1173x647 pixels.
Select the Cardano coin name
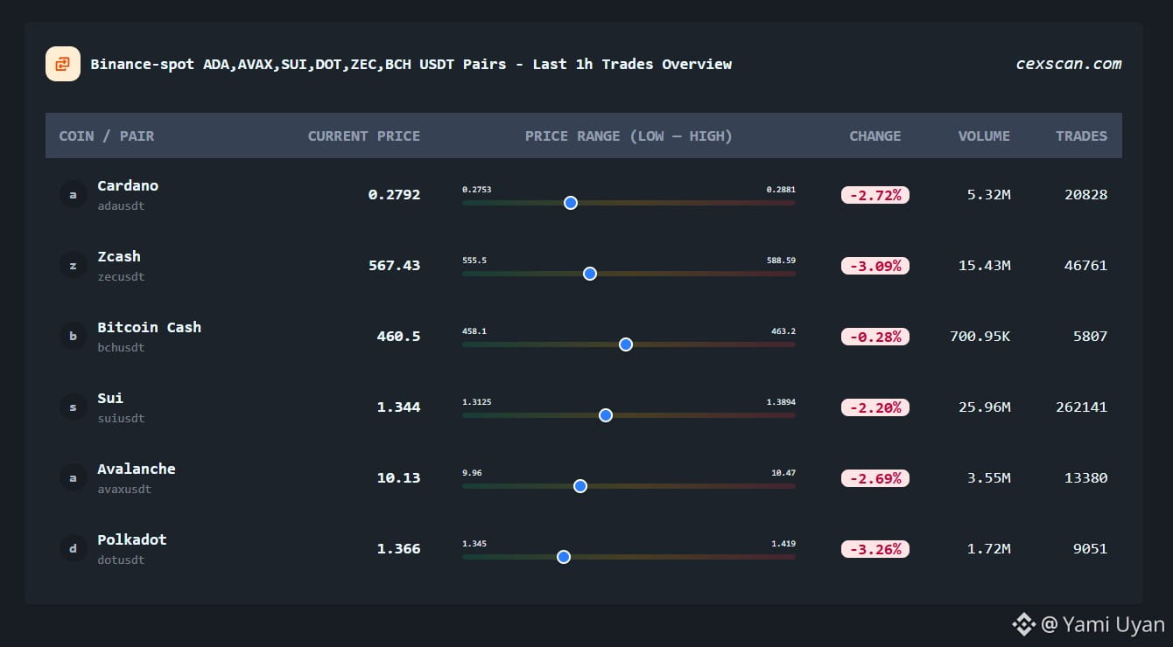128,185
